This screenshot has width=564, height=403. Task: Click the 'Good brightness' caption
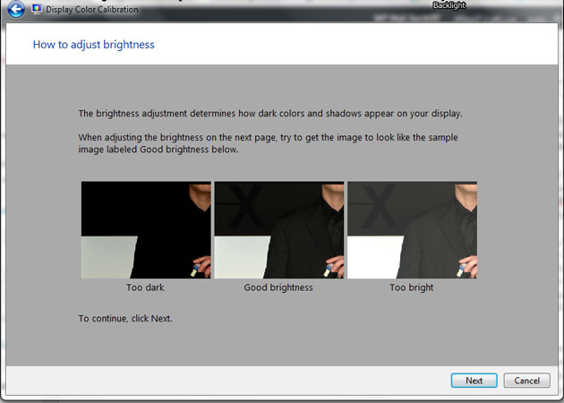(278, 287)
